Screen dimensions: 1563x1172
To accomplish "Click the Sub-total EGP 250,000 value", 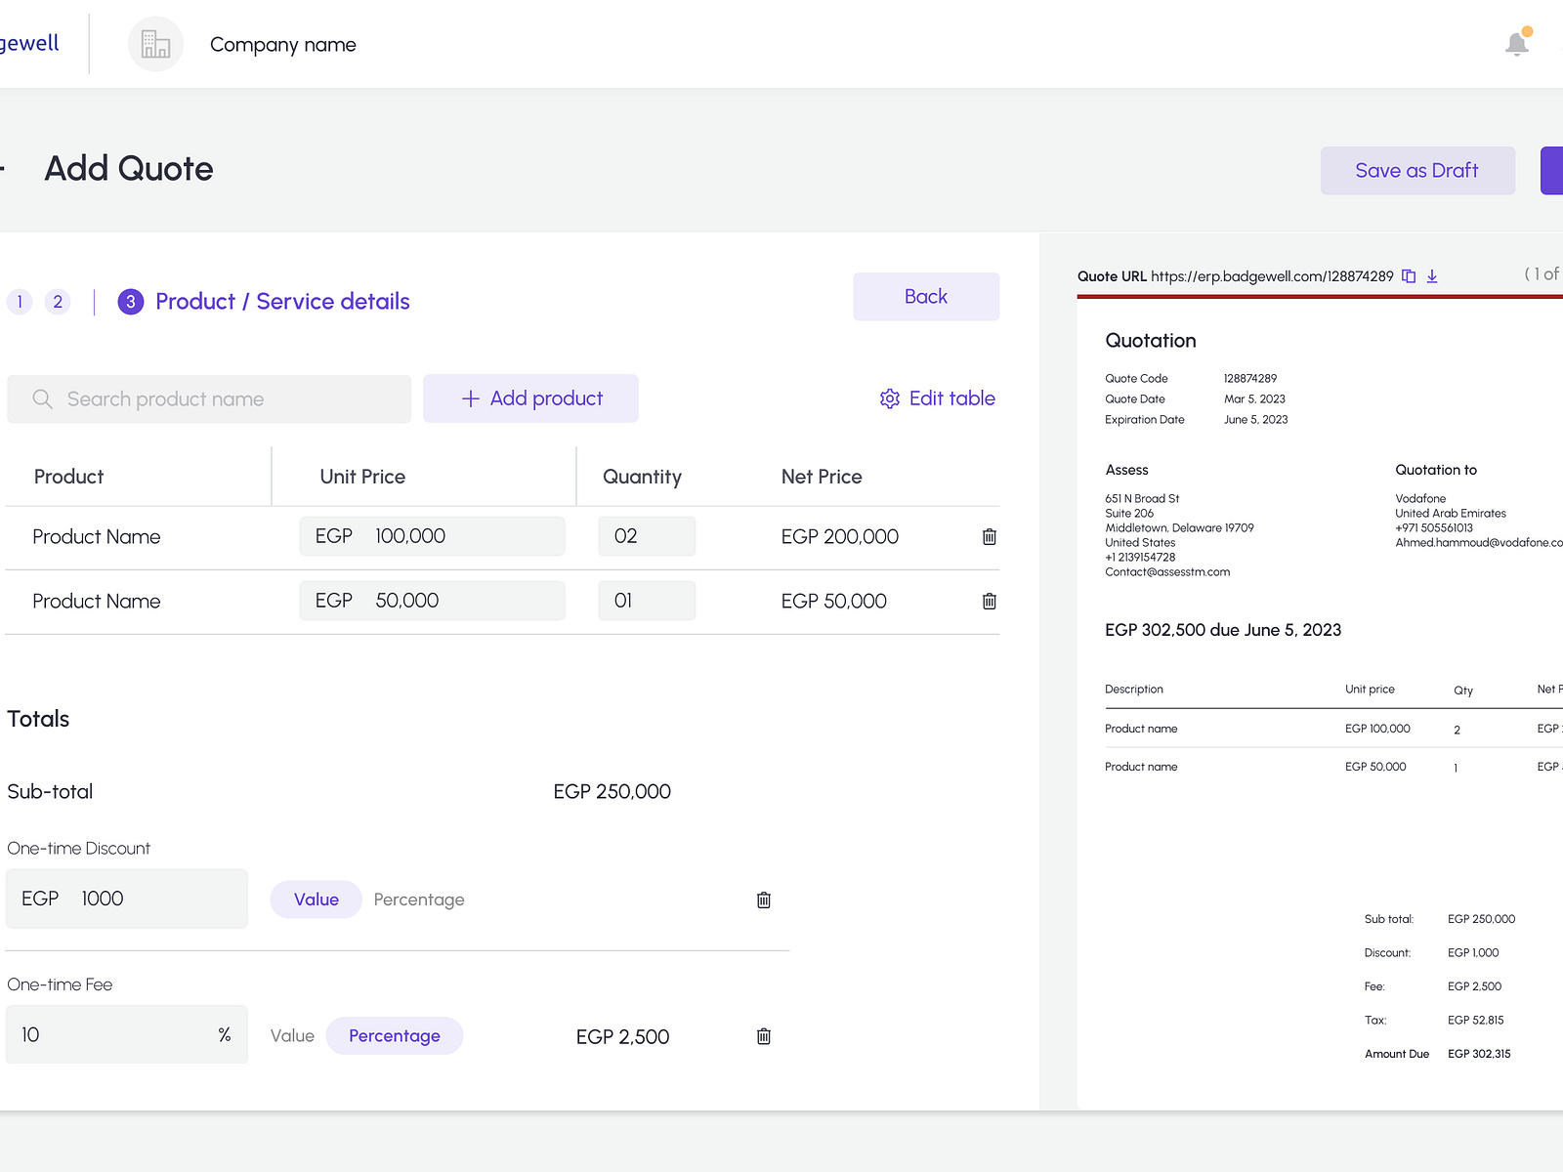I will (x=613, y=792).
